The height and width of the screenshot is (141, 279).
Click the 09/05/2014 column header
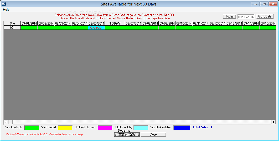click(96, 23)
